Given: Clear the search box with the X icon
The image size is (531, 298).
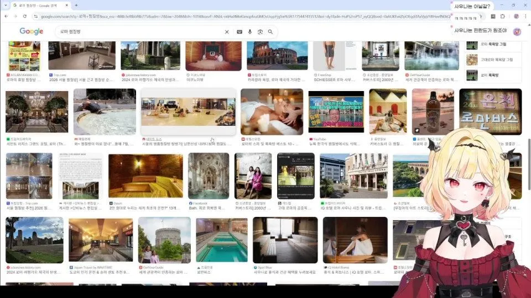Looking at the screenshot, I should 227,32.
